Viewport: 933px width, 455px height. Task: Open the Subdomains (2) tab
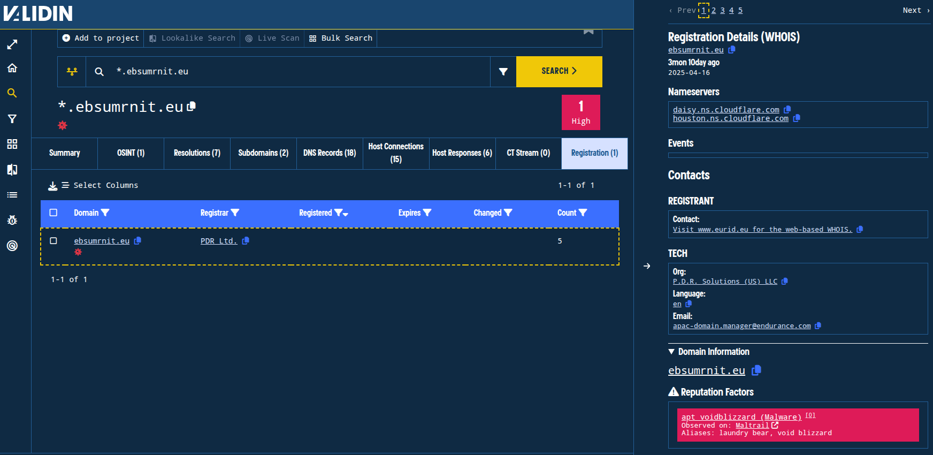(263, 153)
